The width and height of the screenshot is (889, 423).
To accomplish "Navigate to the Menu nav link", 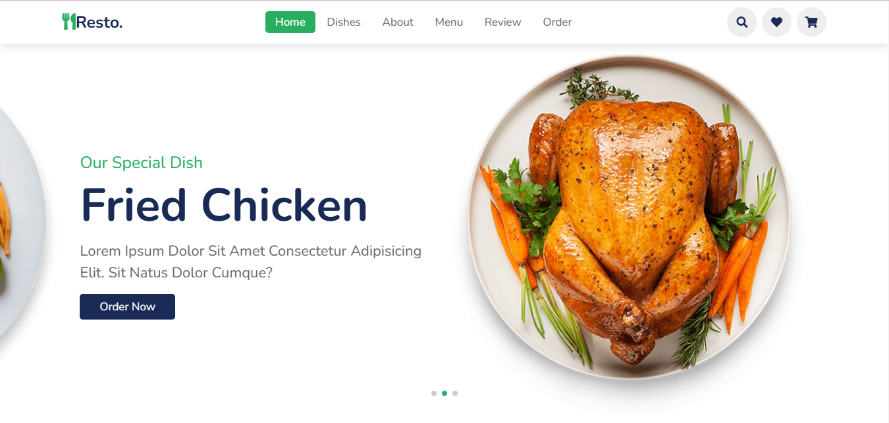I will pos(449,22).
